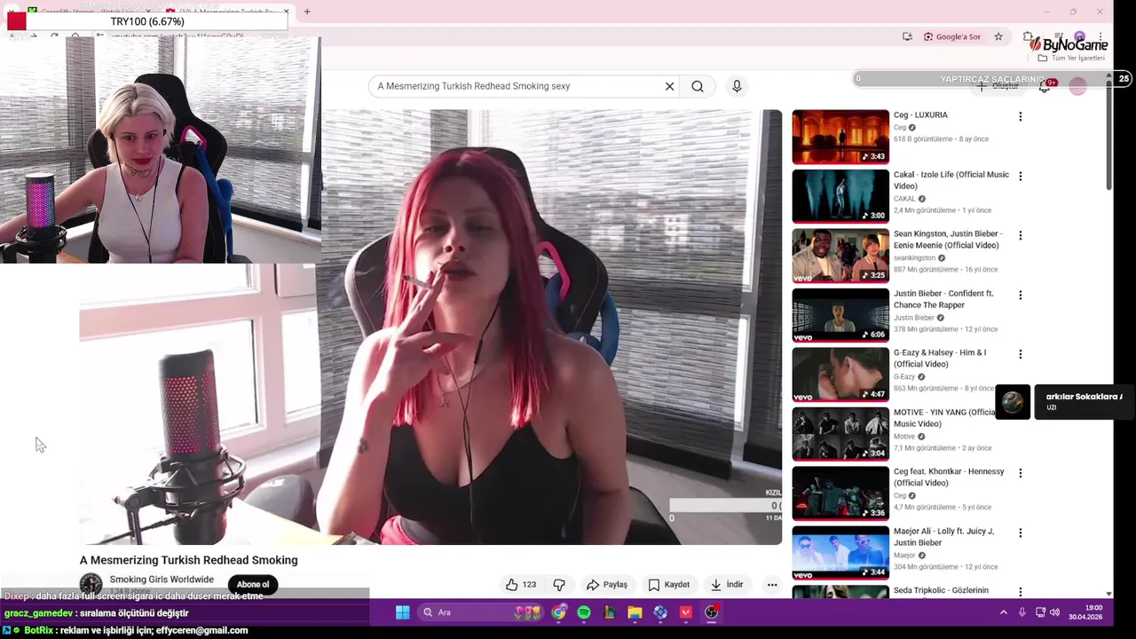Click CAKAL channel name
Image resolution: width=1136 pixels, height=639 pixels.
[x=904, y=199]
